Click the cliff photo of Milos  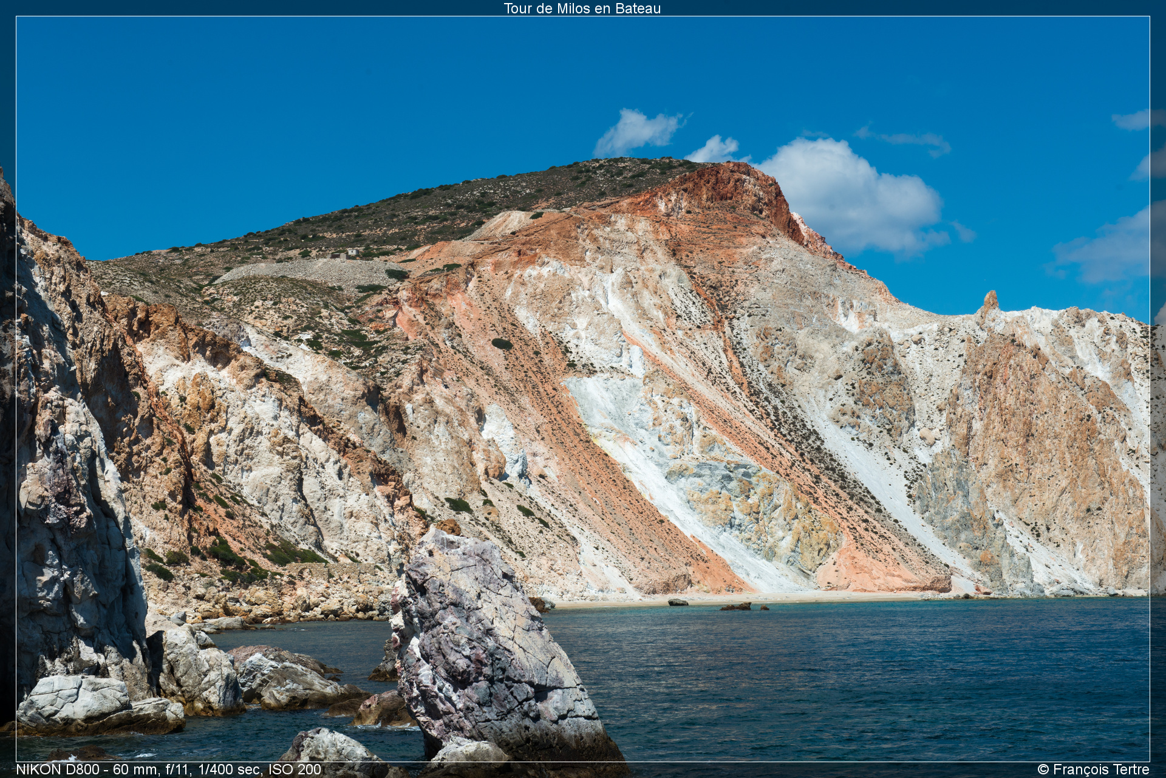(583, 389)
